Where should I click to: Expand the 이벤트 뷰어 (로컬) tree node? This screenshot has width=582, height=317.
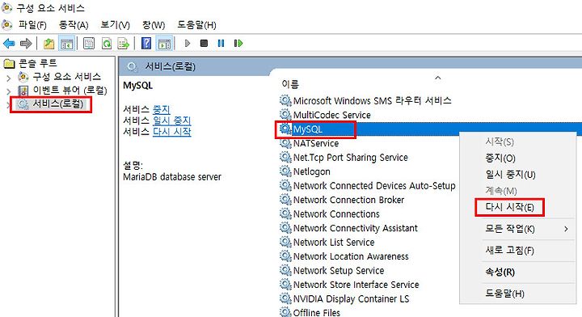(9, 91)
